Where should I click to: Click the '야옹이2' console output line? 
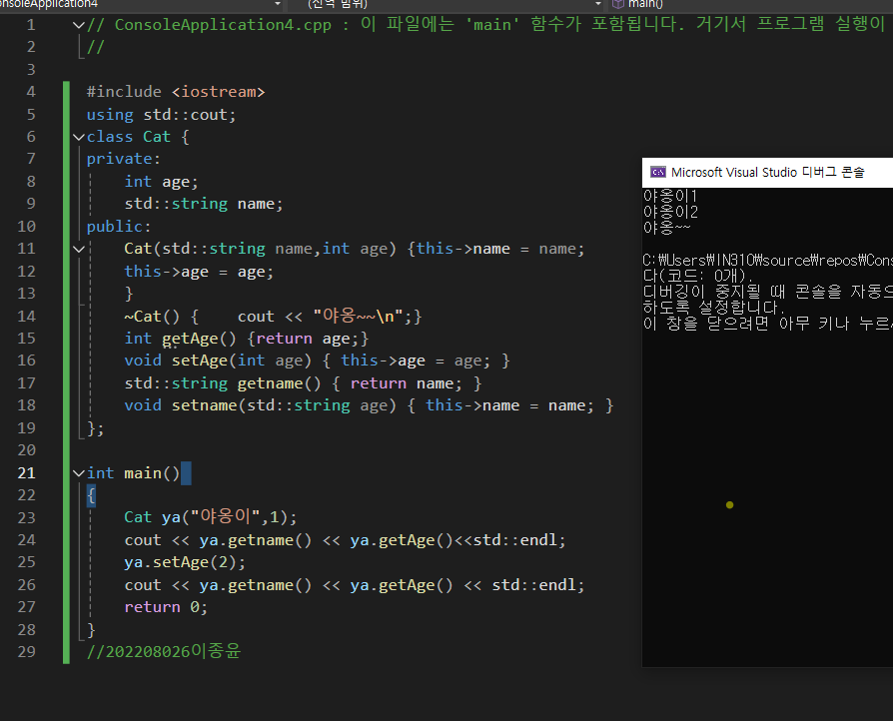pos(670,212)
